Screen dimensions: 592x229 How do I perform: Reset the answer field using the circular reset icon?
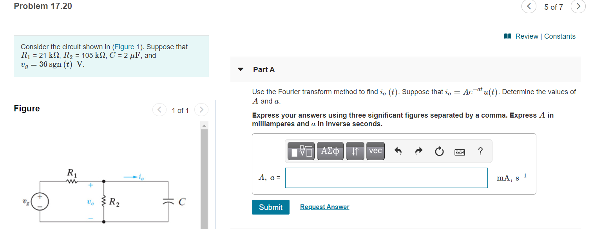click(439, 151)
